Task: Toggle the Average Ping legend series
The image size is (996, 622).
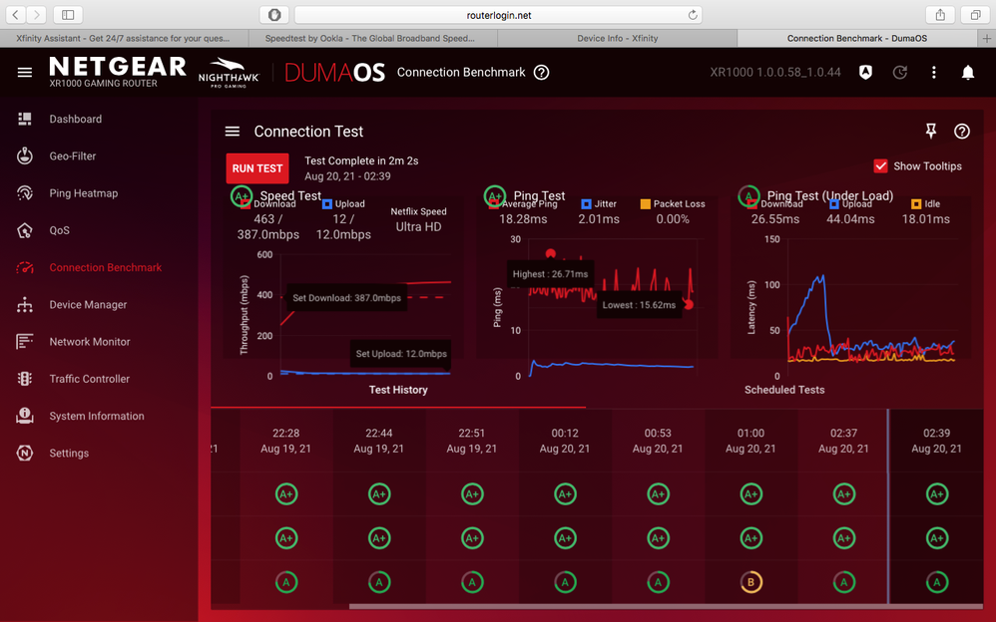Action: 523,203
